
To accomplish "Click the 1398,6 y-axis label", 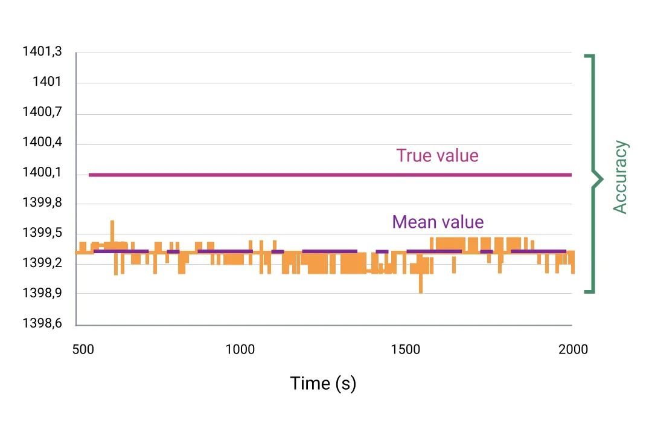I will point(42,323).
